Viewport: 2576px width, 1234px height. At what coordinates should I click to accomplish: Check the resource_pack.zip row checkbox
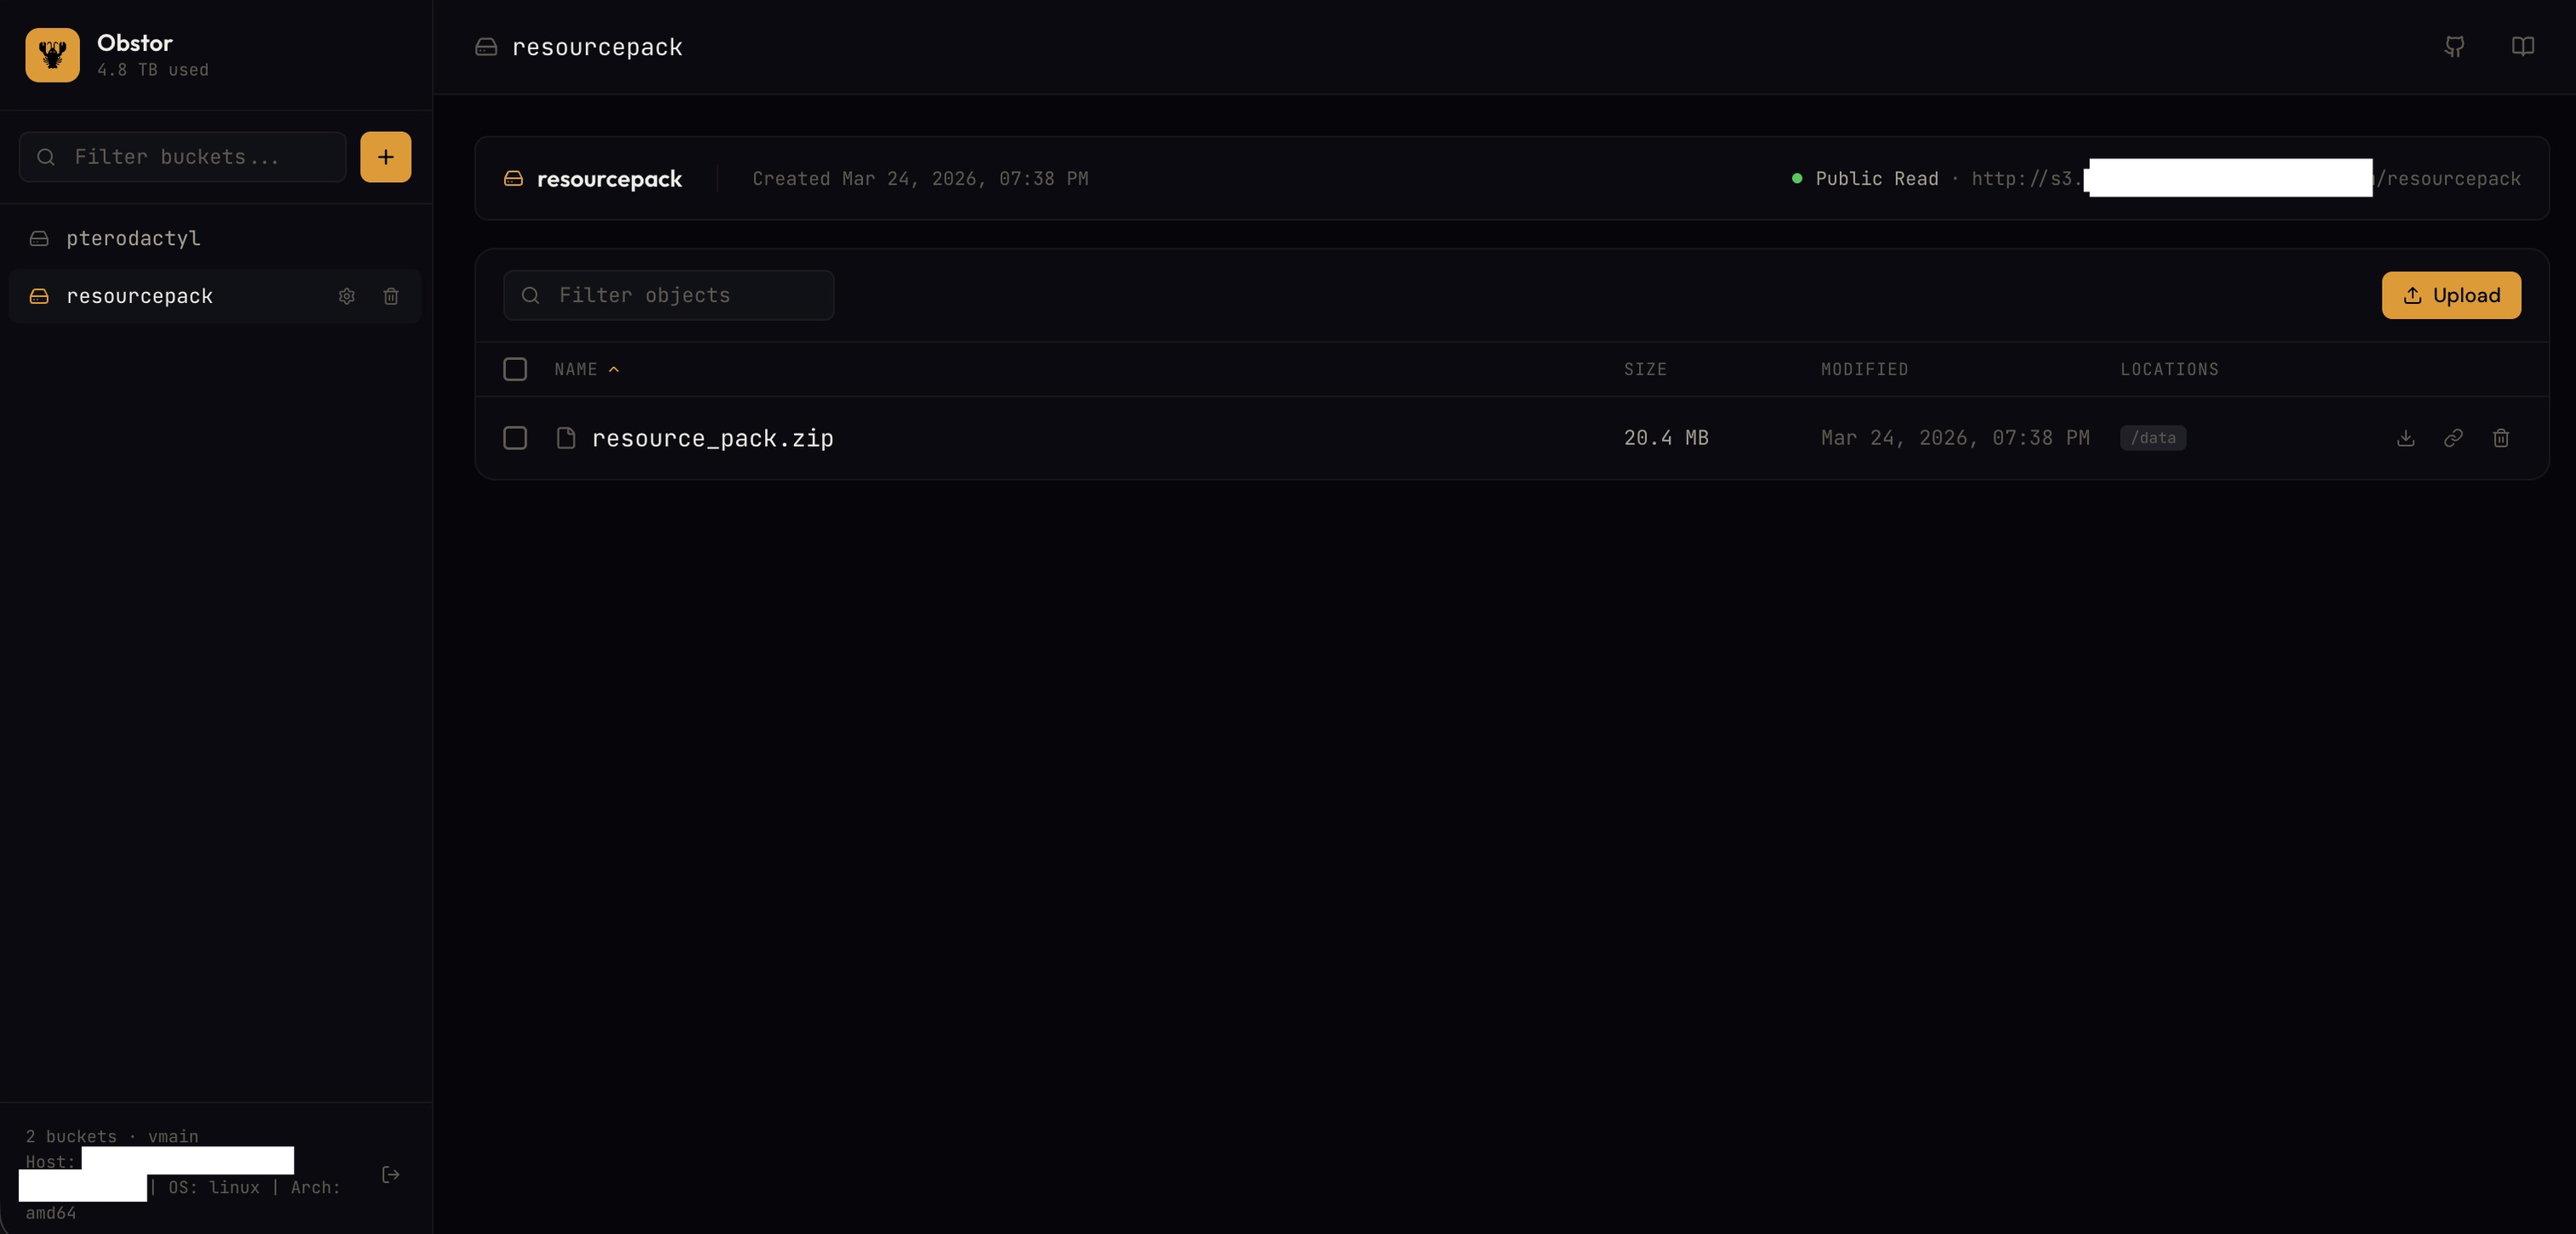coord(515,438)
